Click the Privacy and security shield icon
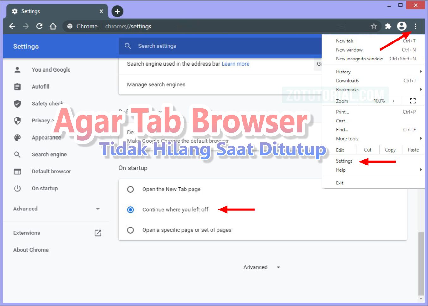This screenshot has height=306, width=428. pos(18,121)
